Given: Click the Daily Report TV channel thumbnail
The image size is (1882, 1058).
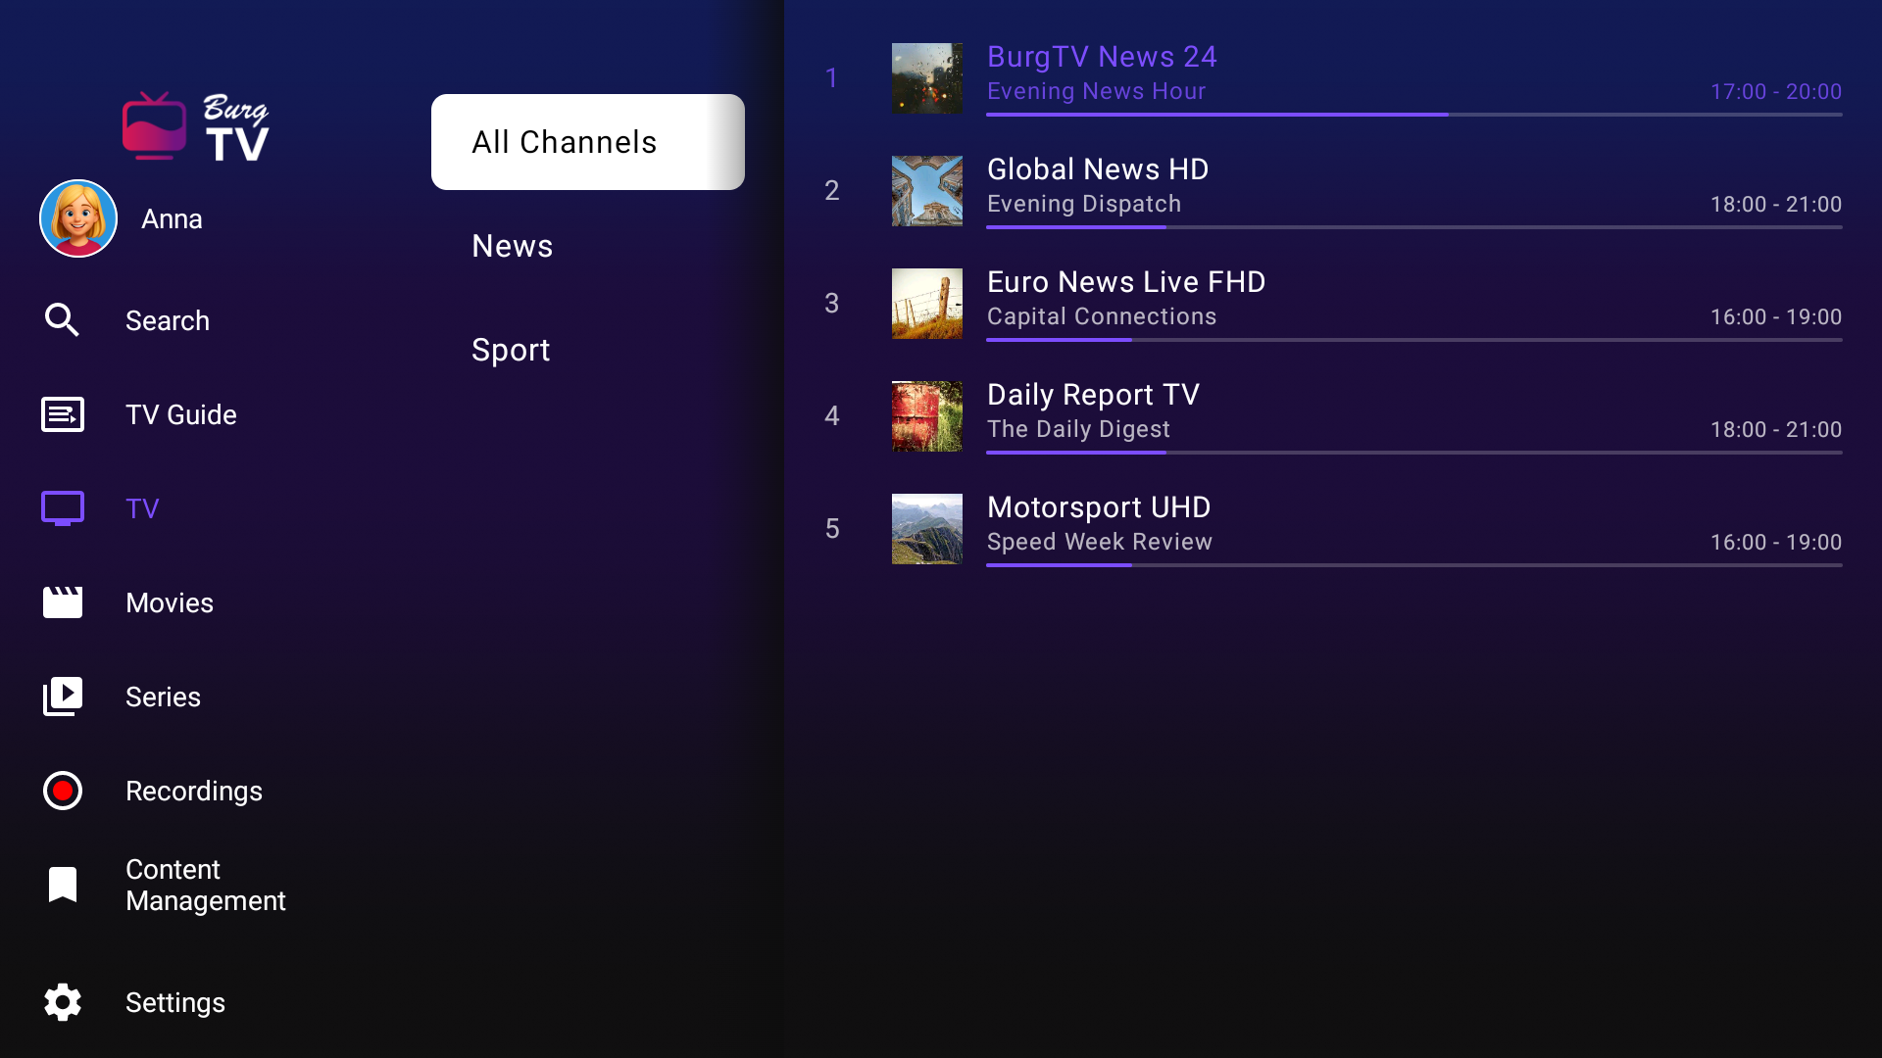Looking at the screenshot, I should coord(926,415).
